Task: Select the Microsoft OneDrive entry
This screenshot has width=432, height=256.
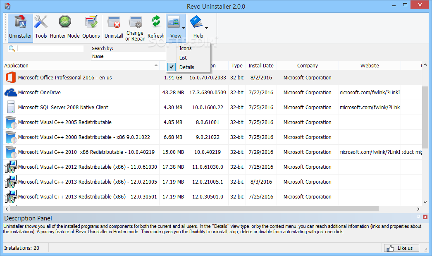Action: [39, 92]
